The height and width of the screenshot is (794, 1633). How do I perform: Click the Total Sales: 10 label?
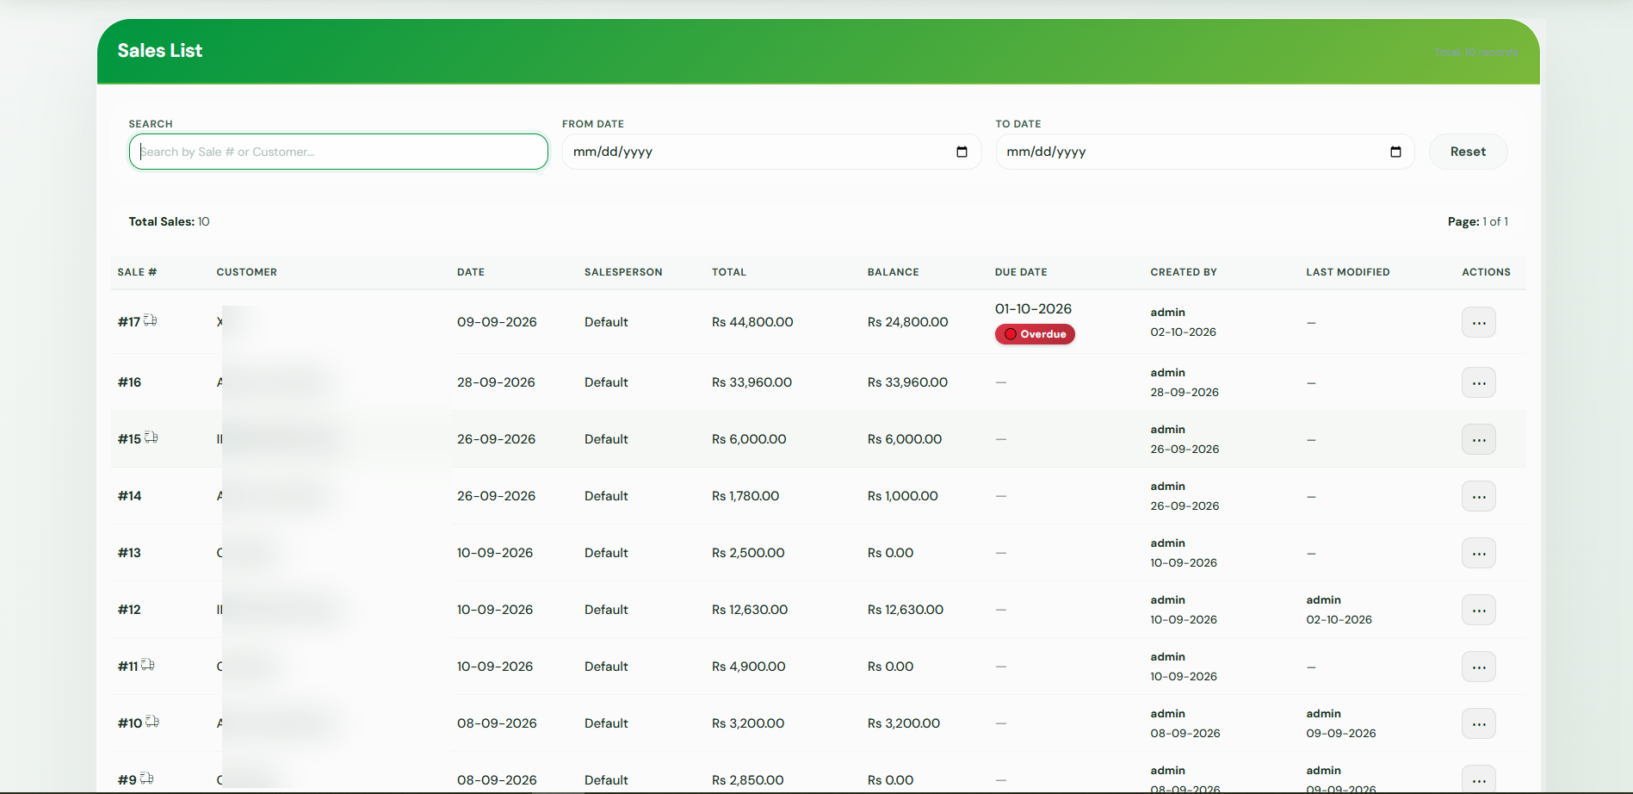tap(170, 221)
